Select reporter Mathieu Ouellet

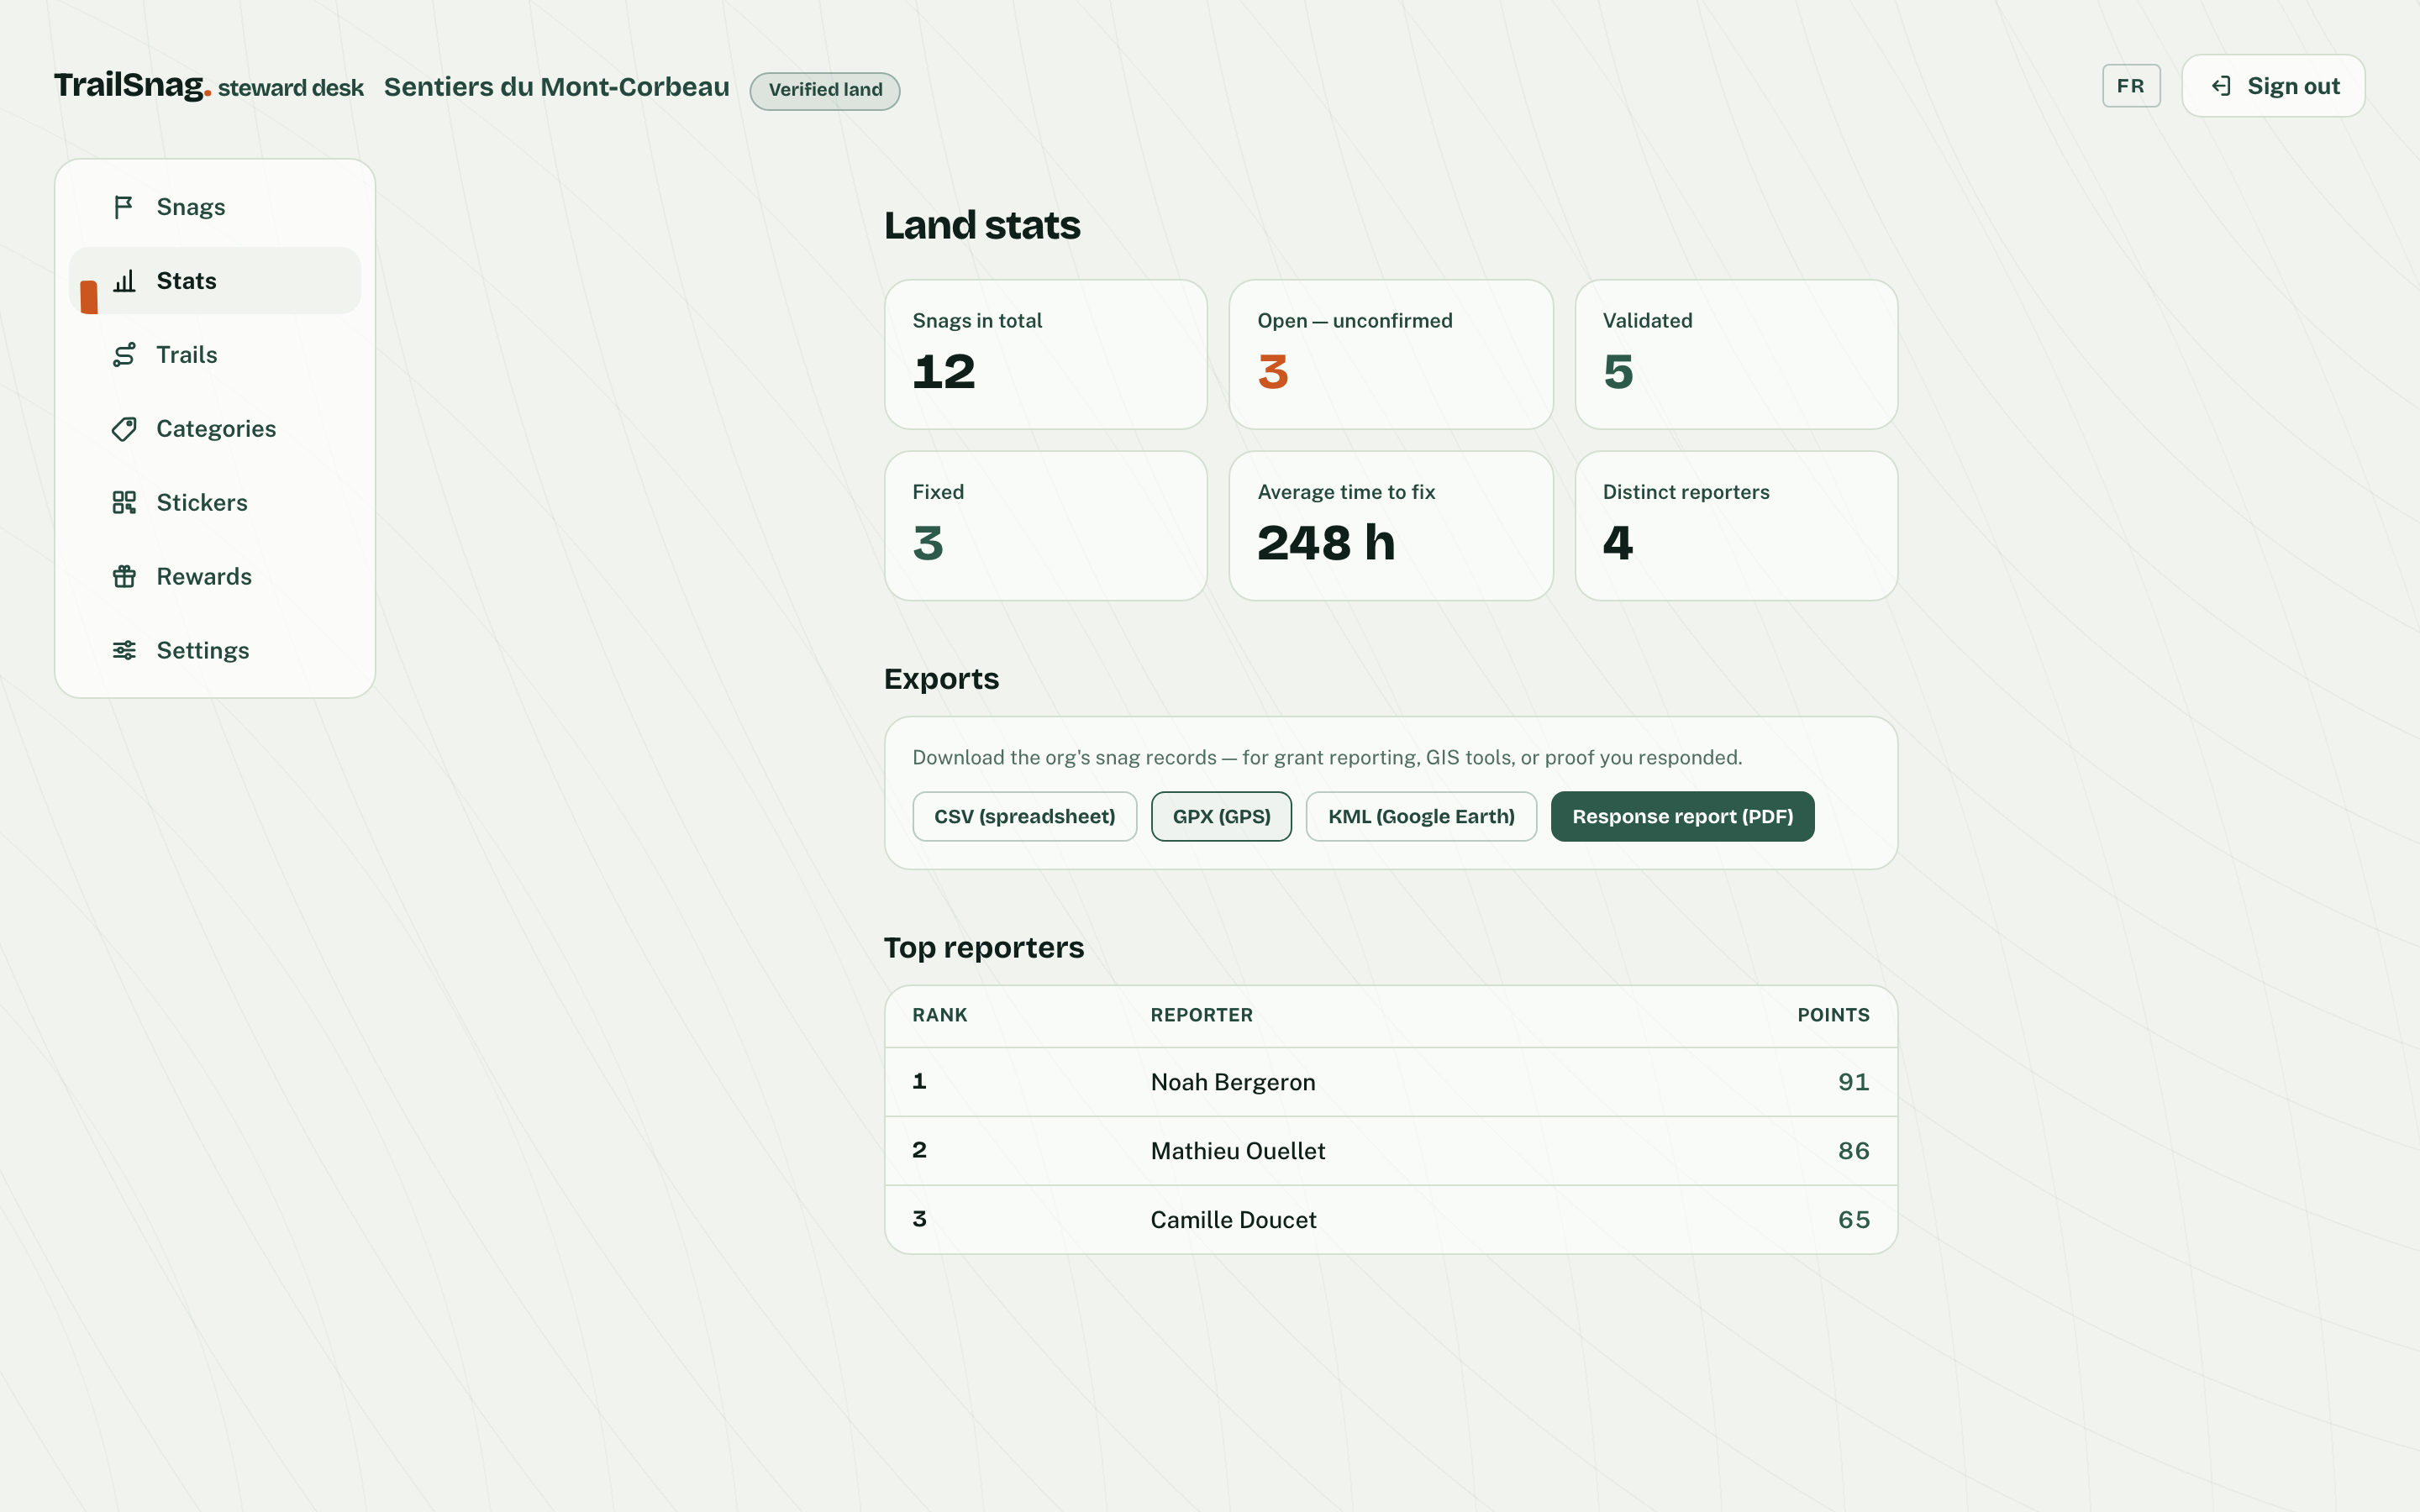click(x=1238, y=1151)
